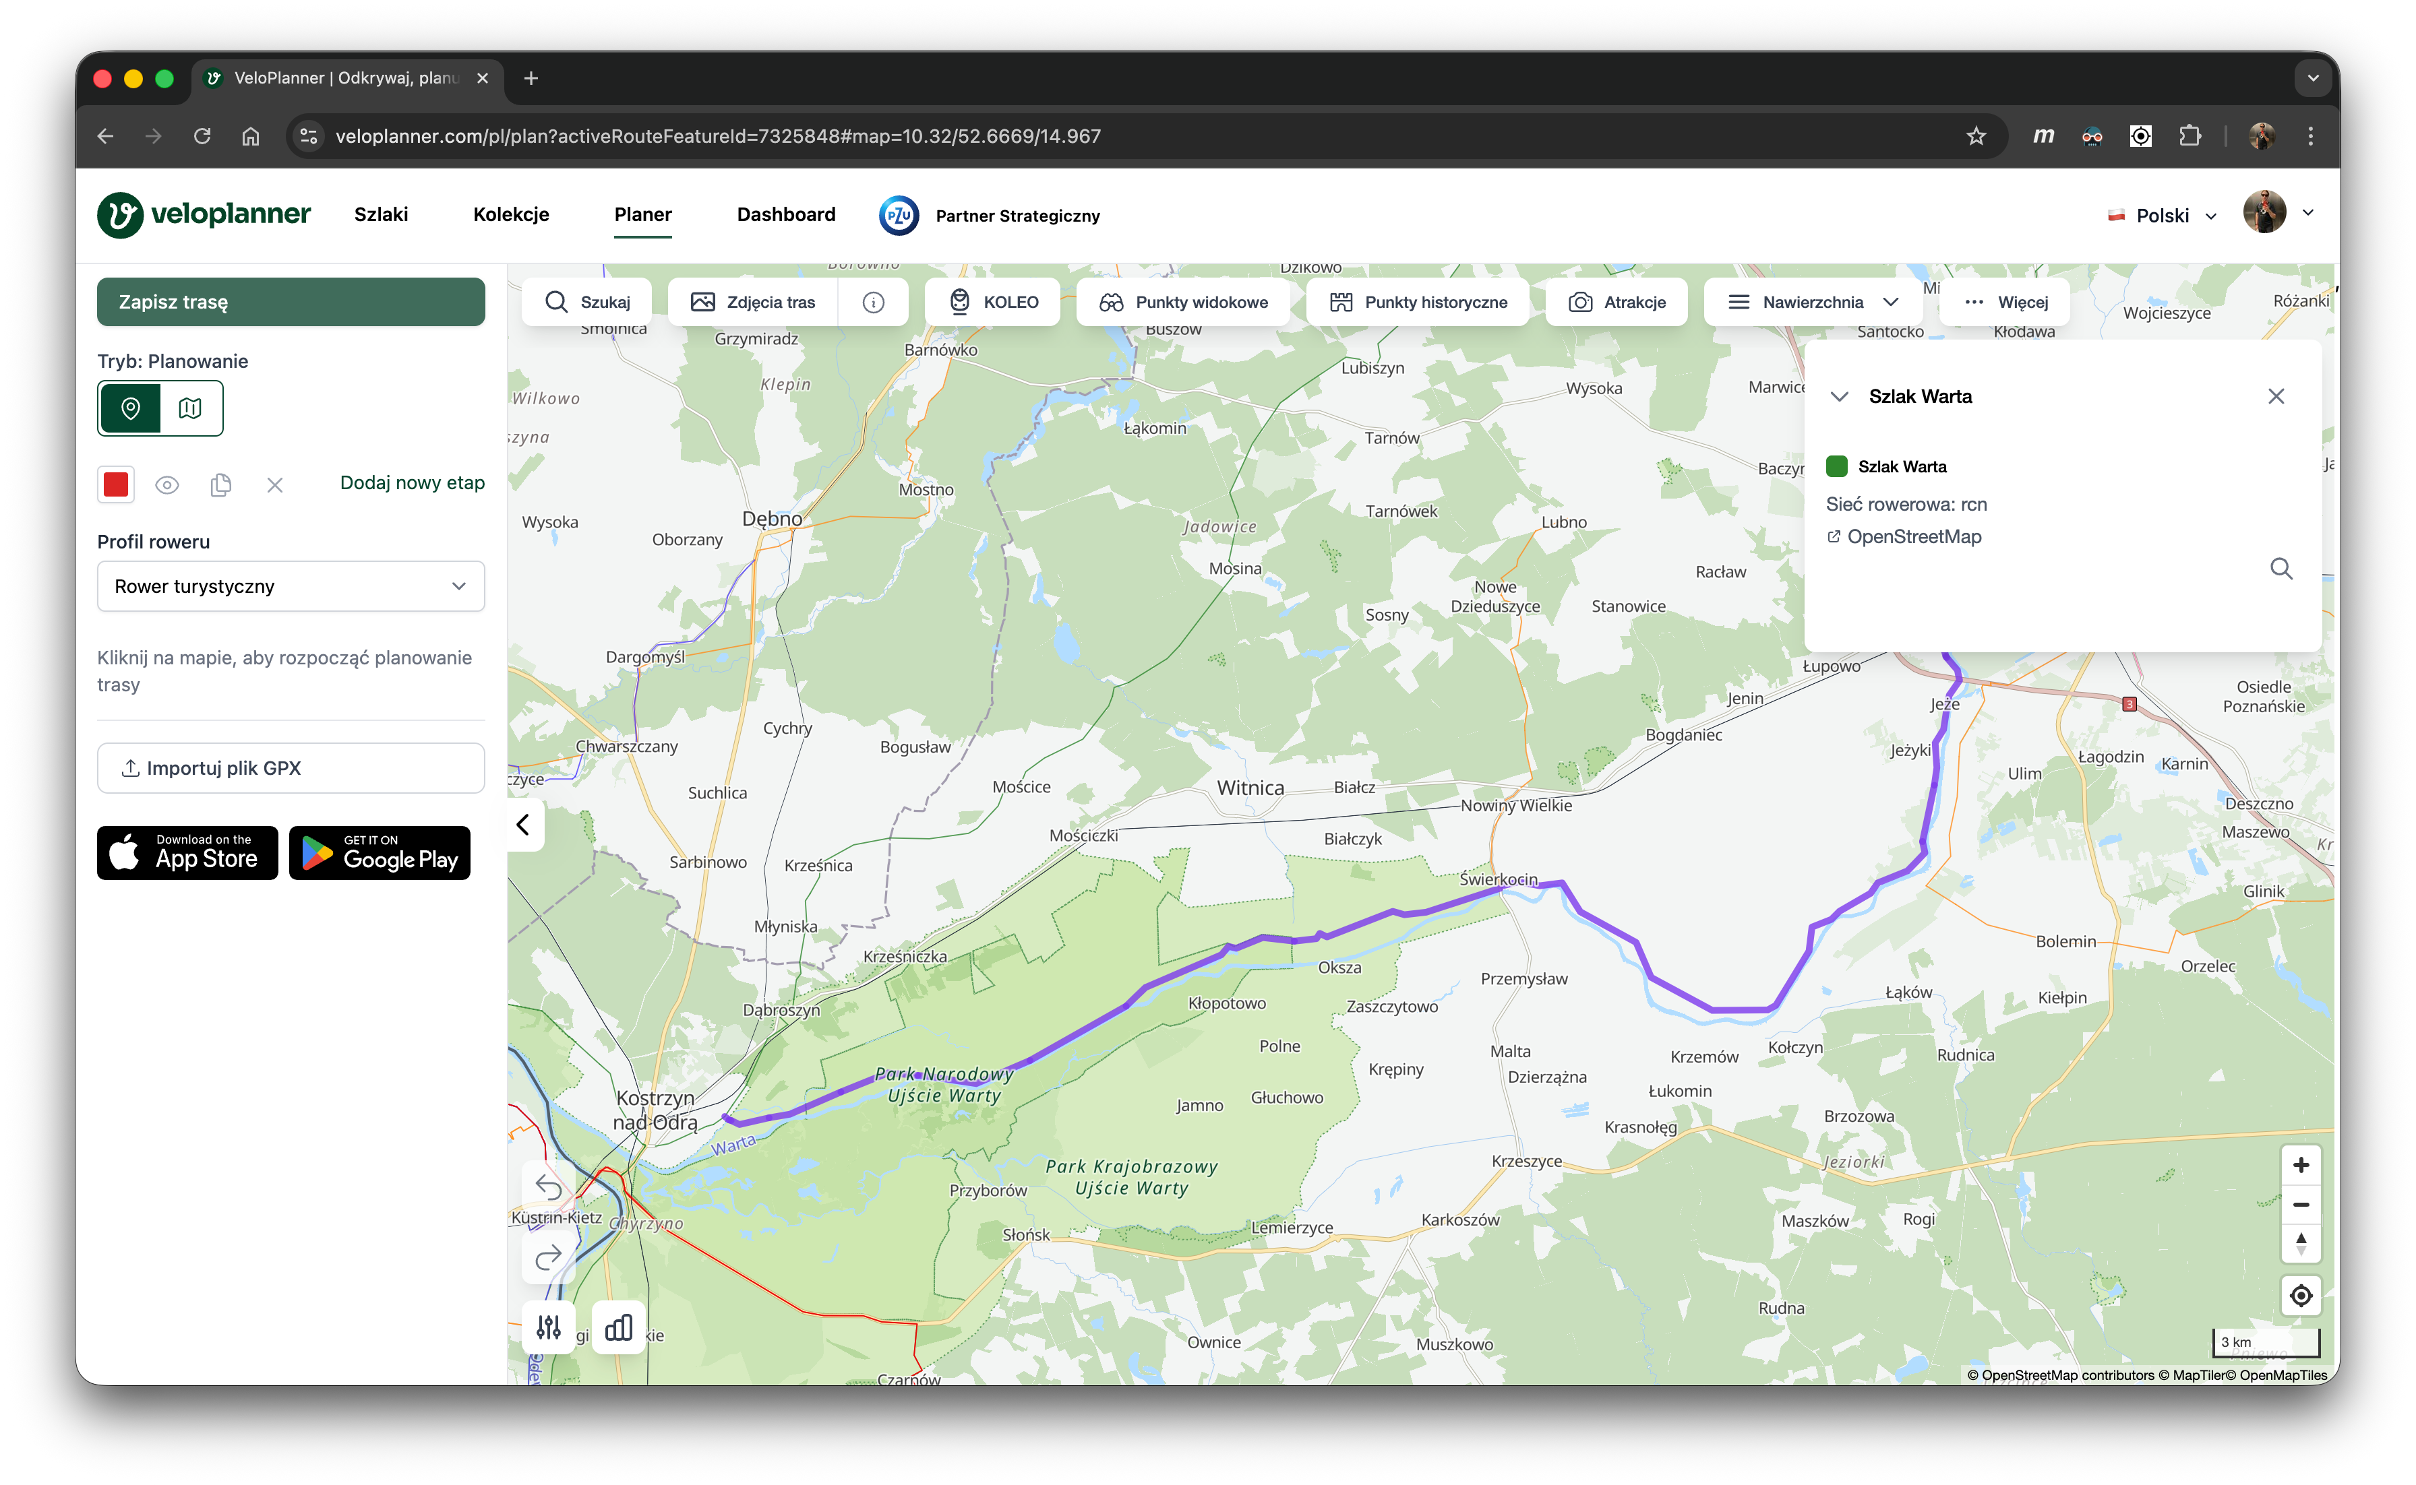Open the Rower turystyczny profile dropdown
This screenshot has height=1485, width=2416.
(291, 586)
